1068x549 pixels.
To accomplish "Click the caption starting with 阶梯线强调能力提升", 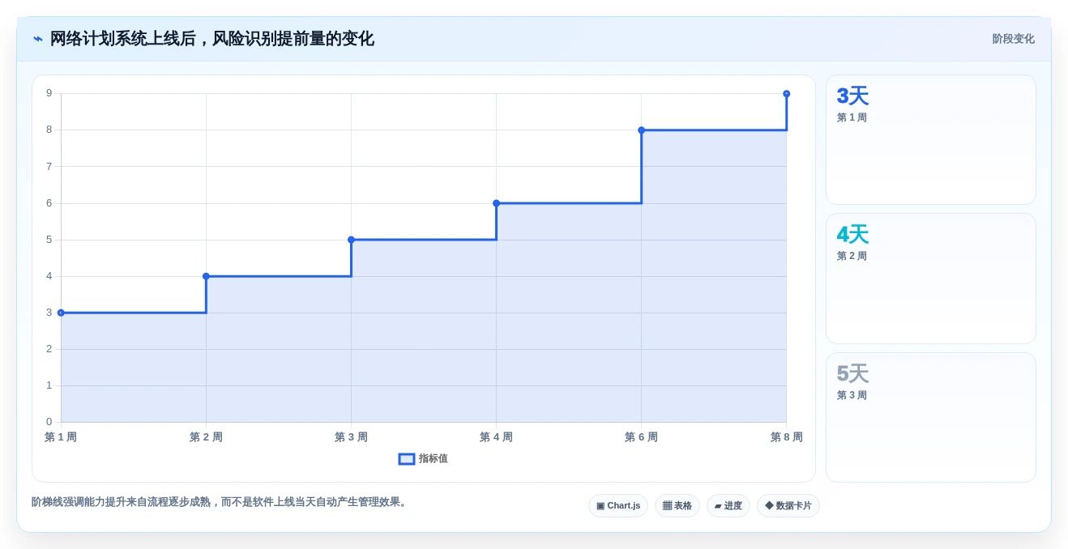I will tap(220, 502).
